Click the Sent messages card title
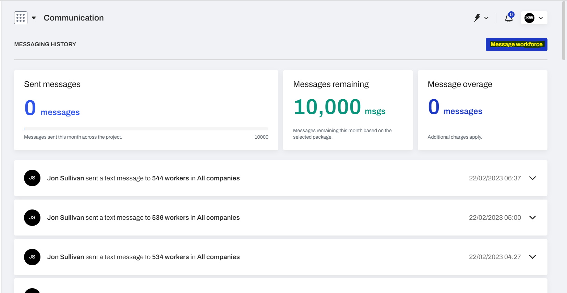Image resolution: width=567 pixels, height=293 pixels. 52,84
